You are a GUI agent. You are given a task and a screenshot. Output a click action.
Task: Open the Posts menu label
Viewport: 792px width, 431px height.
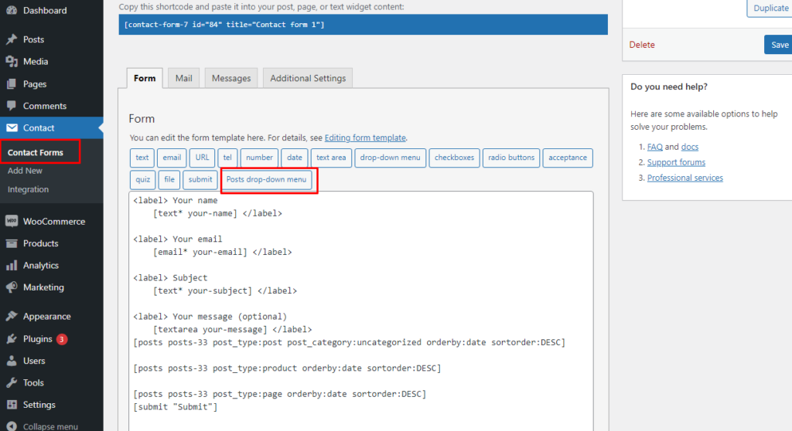click(33, 39)
